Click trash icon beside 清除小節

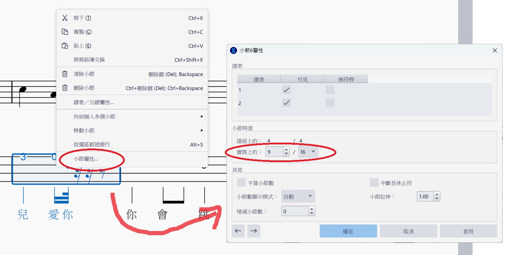click(65, 74)
